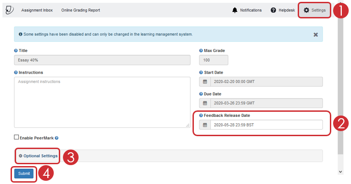Click help icon beside Enable PeerMark
The height and width of the screenshot is (184, 351).
57,138
